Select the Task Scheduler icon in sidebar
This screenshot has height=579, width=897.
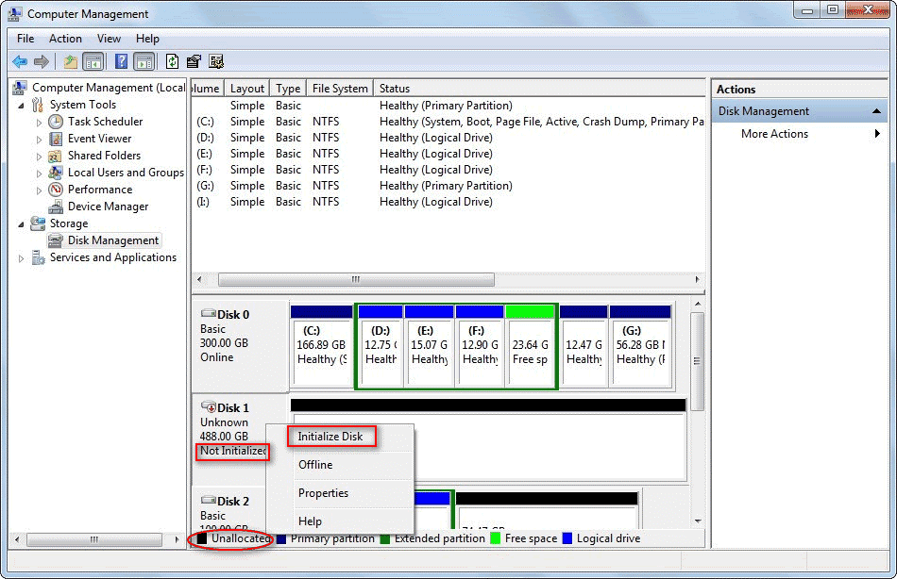click(x=55, y=122)
